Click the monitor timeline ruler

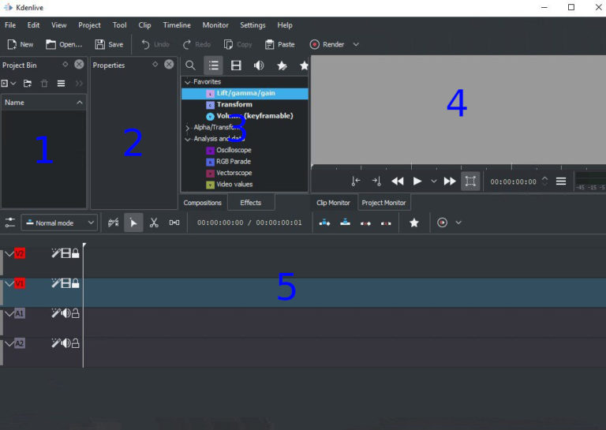point(458,168)
